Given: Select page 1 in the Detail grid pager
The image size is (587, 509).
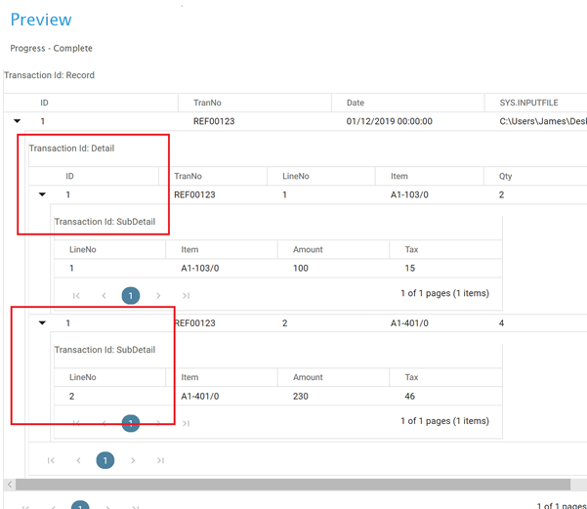Looking at the screenshot, I should [x=105, y=460].
